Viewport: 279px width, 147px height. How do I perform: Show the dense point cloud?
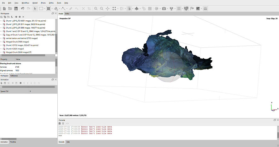pos(122,8)
